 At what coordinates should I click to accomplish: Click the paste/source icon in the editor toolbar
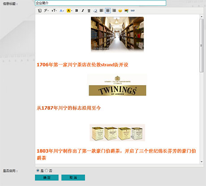pyautogui.click(x=39, y=11)
